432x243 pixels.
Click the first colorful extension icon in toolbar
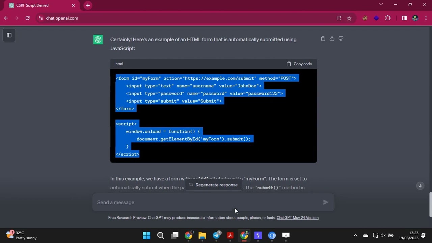pos(365,18)
